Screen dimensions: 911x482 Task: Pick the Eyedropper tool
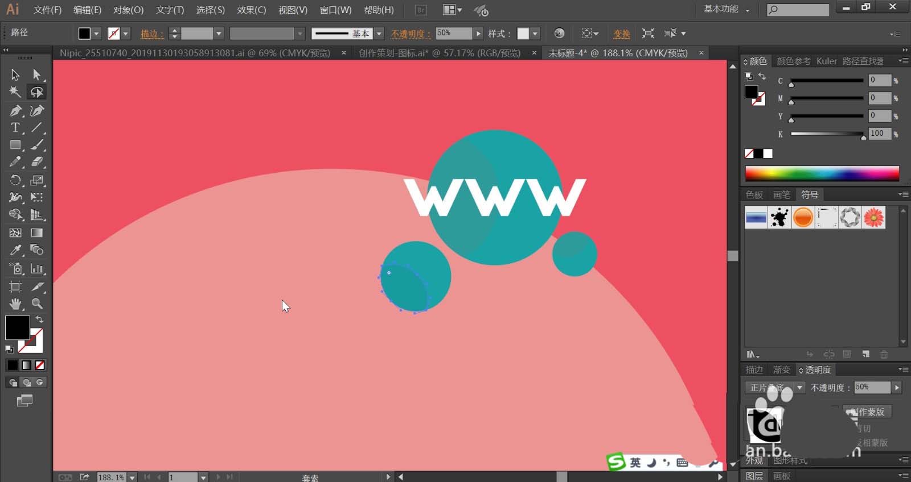click(15, 250)
